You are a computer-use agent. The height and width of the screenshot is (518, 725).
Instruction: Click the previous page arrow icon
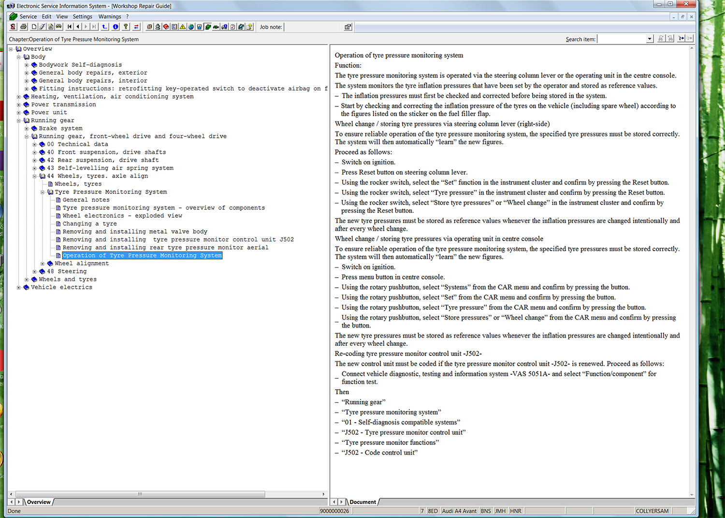(x=78, y=27)
